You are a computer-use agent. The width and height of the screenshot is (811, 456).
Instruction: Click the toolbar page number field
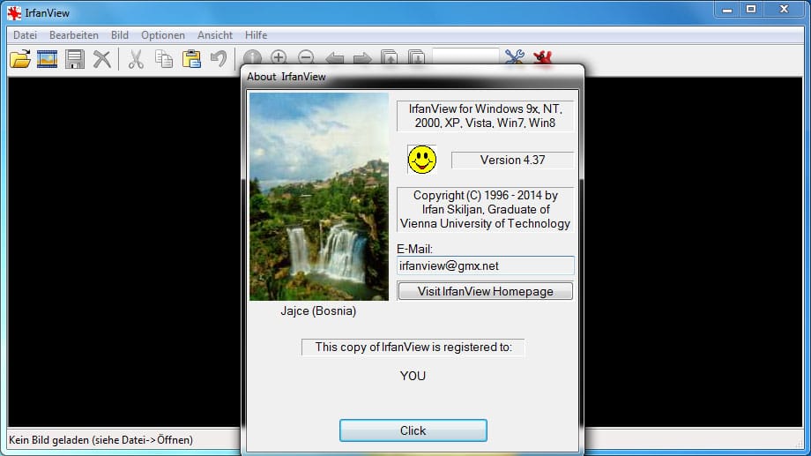tap(465, 57)
